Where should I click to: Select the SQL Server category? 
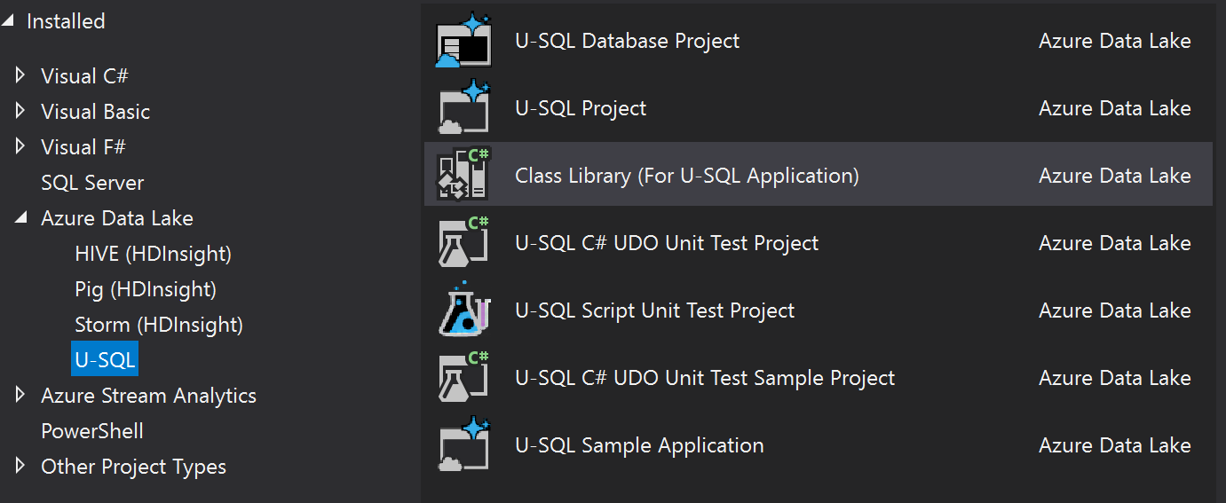[x=92, y=183]
